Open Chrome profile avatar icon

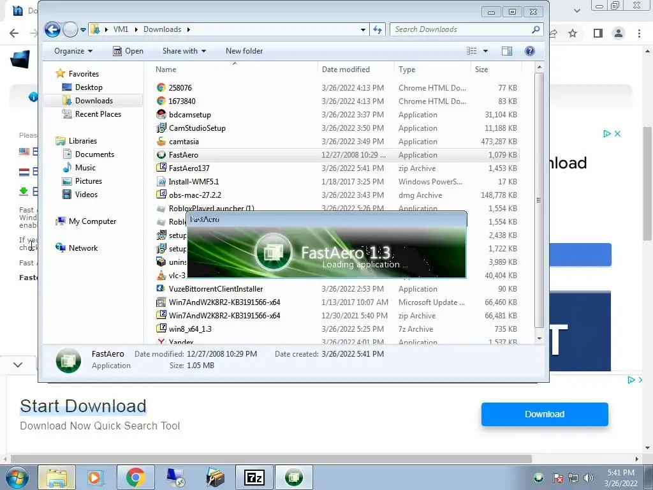(619, 33)
